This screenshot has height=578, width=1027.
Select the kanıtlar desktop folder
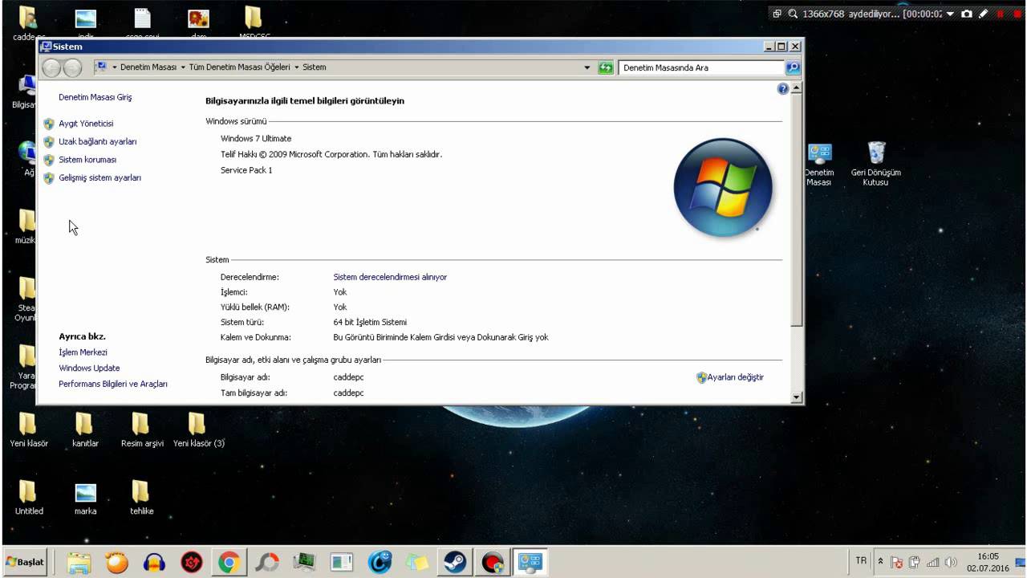(x=85, y=429)
